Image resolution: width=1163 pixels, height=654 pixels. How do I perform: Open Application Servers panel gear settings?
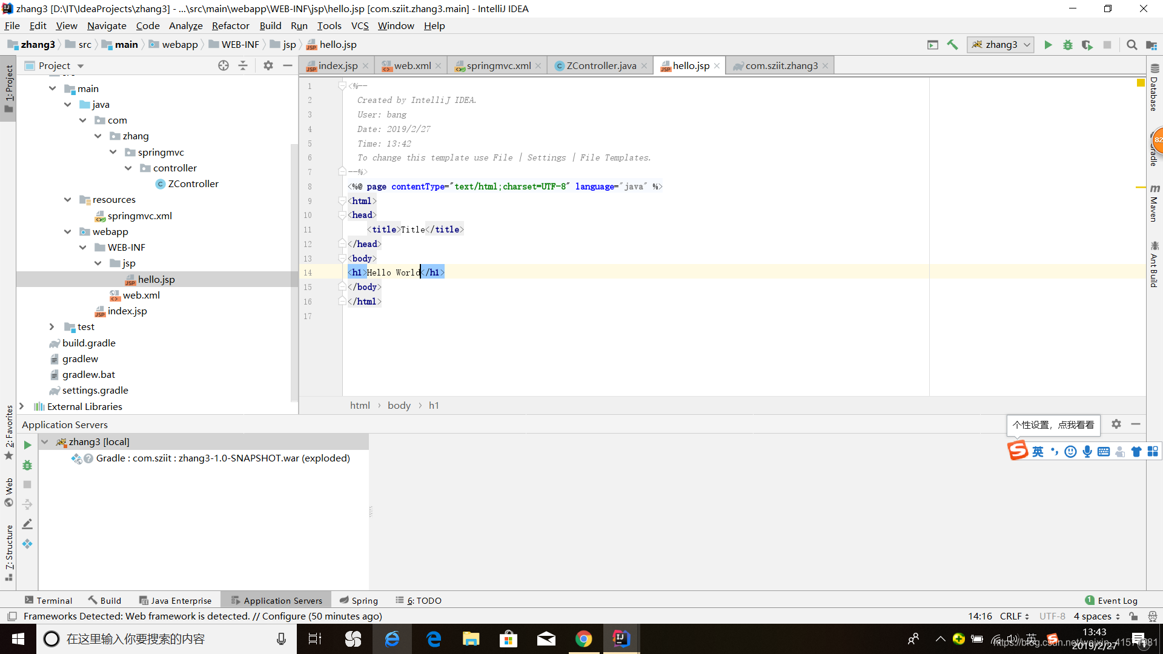pyautogui.click(x=1116, y=424)
